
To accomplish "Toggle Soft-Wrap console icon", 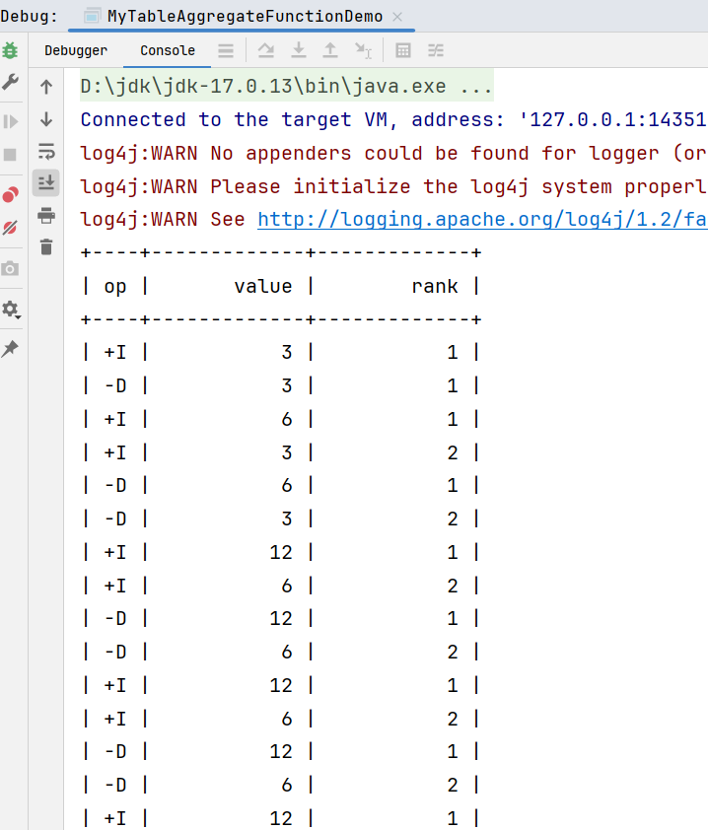I will click(x=46, y=152).
